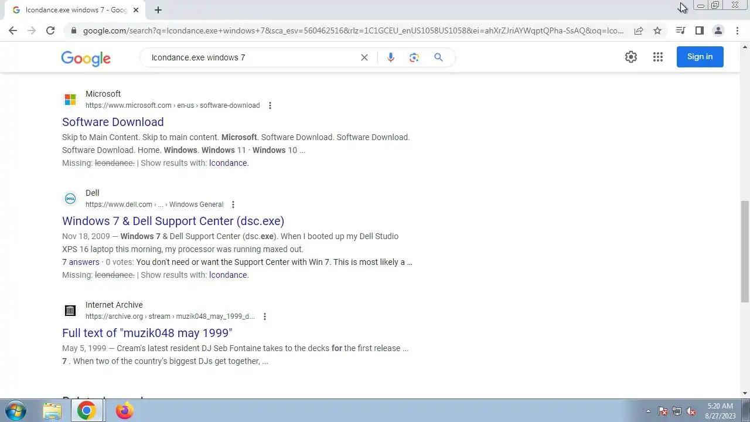
Task: Open the media control icon in toolbar
Action: (x=680, y=30)
